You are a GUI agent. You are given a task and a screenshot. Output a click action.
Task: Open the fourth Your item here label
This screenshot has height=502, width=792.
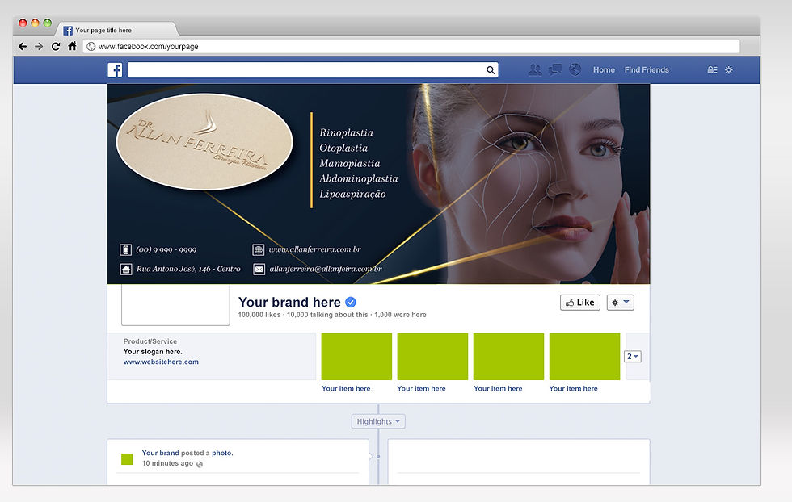tap(573, 388)
